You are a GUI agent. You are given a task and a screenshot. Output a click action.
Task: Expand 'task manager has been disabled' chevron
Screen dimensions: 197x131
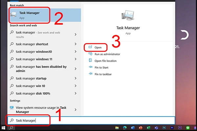[x=76, y=69]
